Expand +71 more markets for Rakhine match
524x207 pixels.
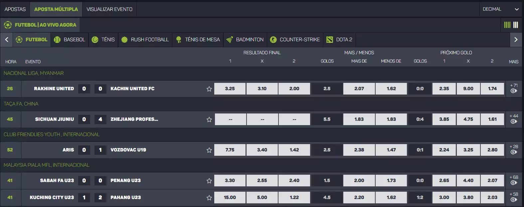click(x=514, y=89)
